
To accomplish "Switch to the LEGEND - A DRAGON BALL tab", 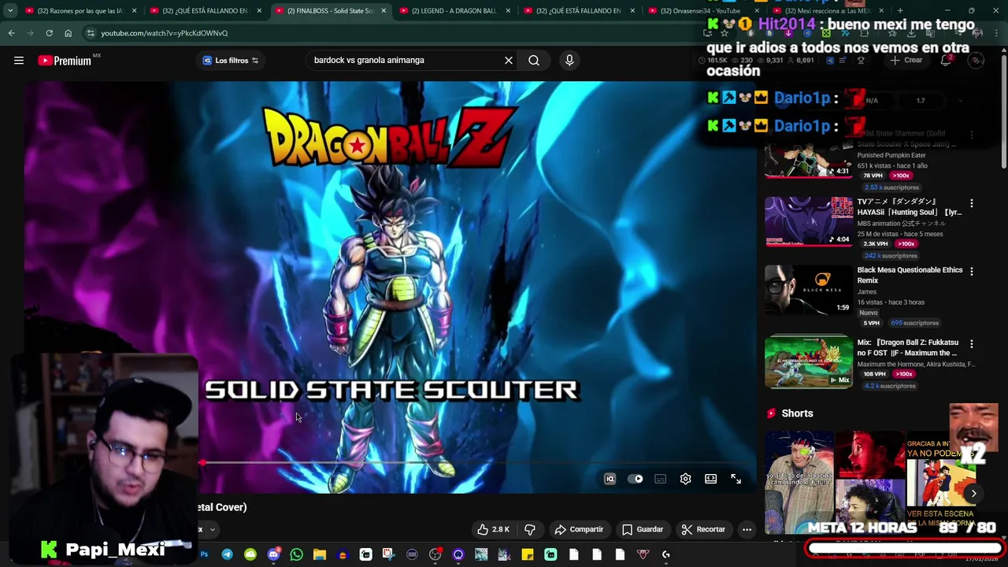I will click(455, 11).
